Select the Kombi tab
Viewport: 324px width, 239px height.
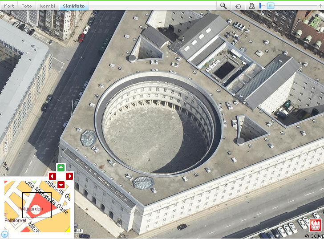point(47,6)
